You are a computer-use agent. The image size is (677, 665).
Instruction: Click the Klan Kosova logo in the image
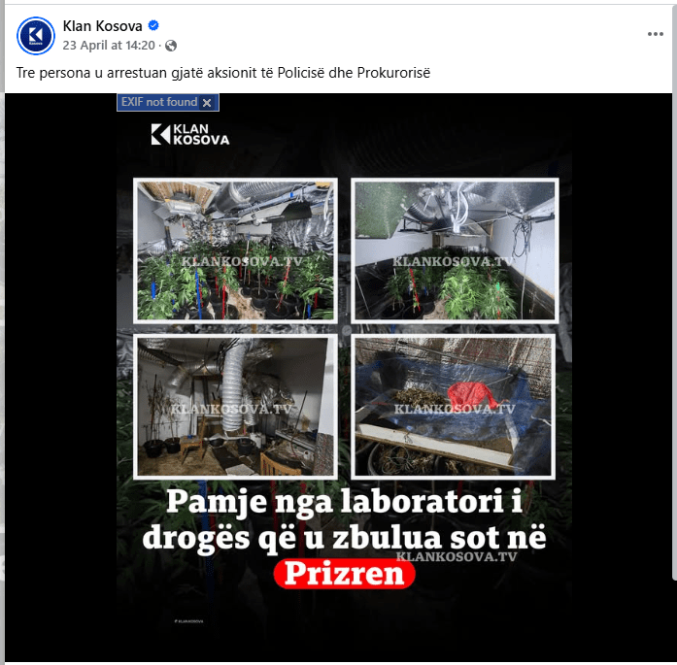190,134
